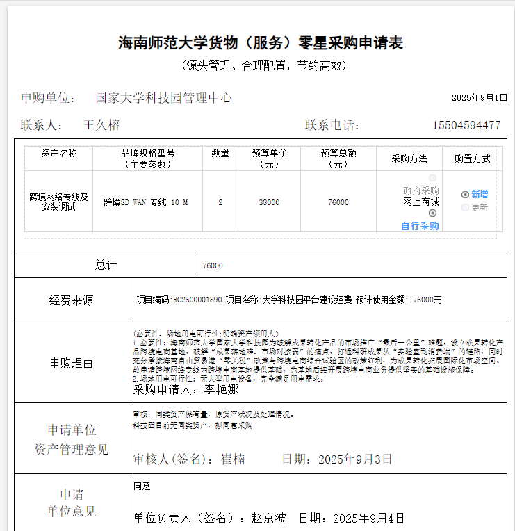Click the contact name 王久榕
This screenshot has height=531, width=515.
coord(101,125)
